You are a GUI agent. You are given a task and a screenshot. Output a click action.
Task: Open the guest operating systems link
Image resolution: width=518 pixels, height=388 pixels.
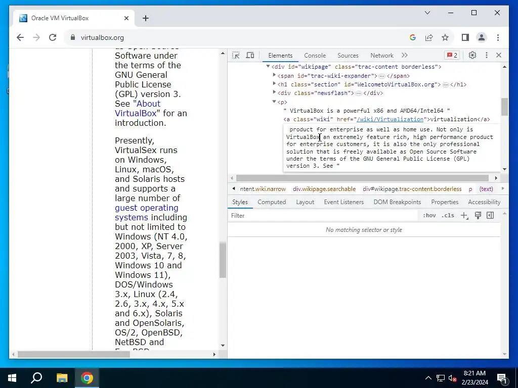point(147,213)
